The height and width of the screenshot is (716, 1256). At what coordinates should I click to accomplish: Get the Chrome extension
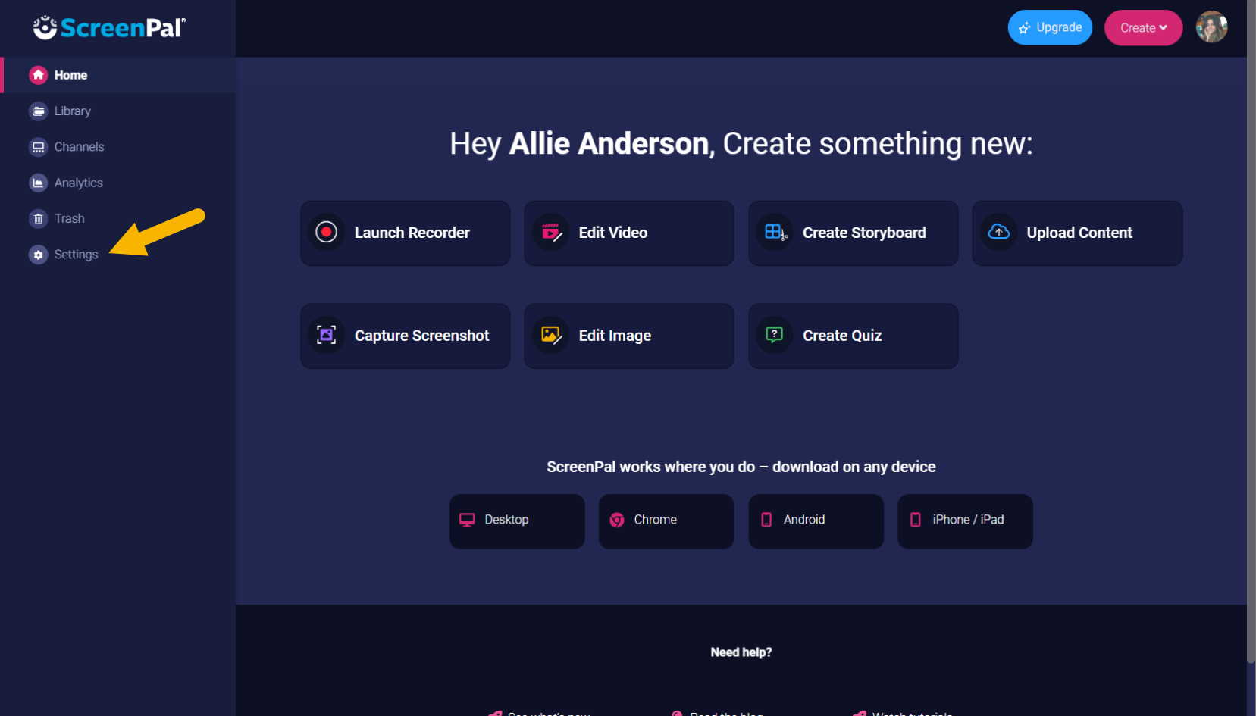point(666,521)
